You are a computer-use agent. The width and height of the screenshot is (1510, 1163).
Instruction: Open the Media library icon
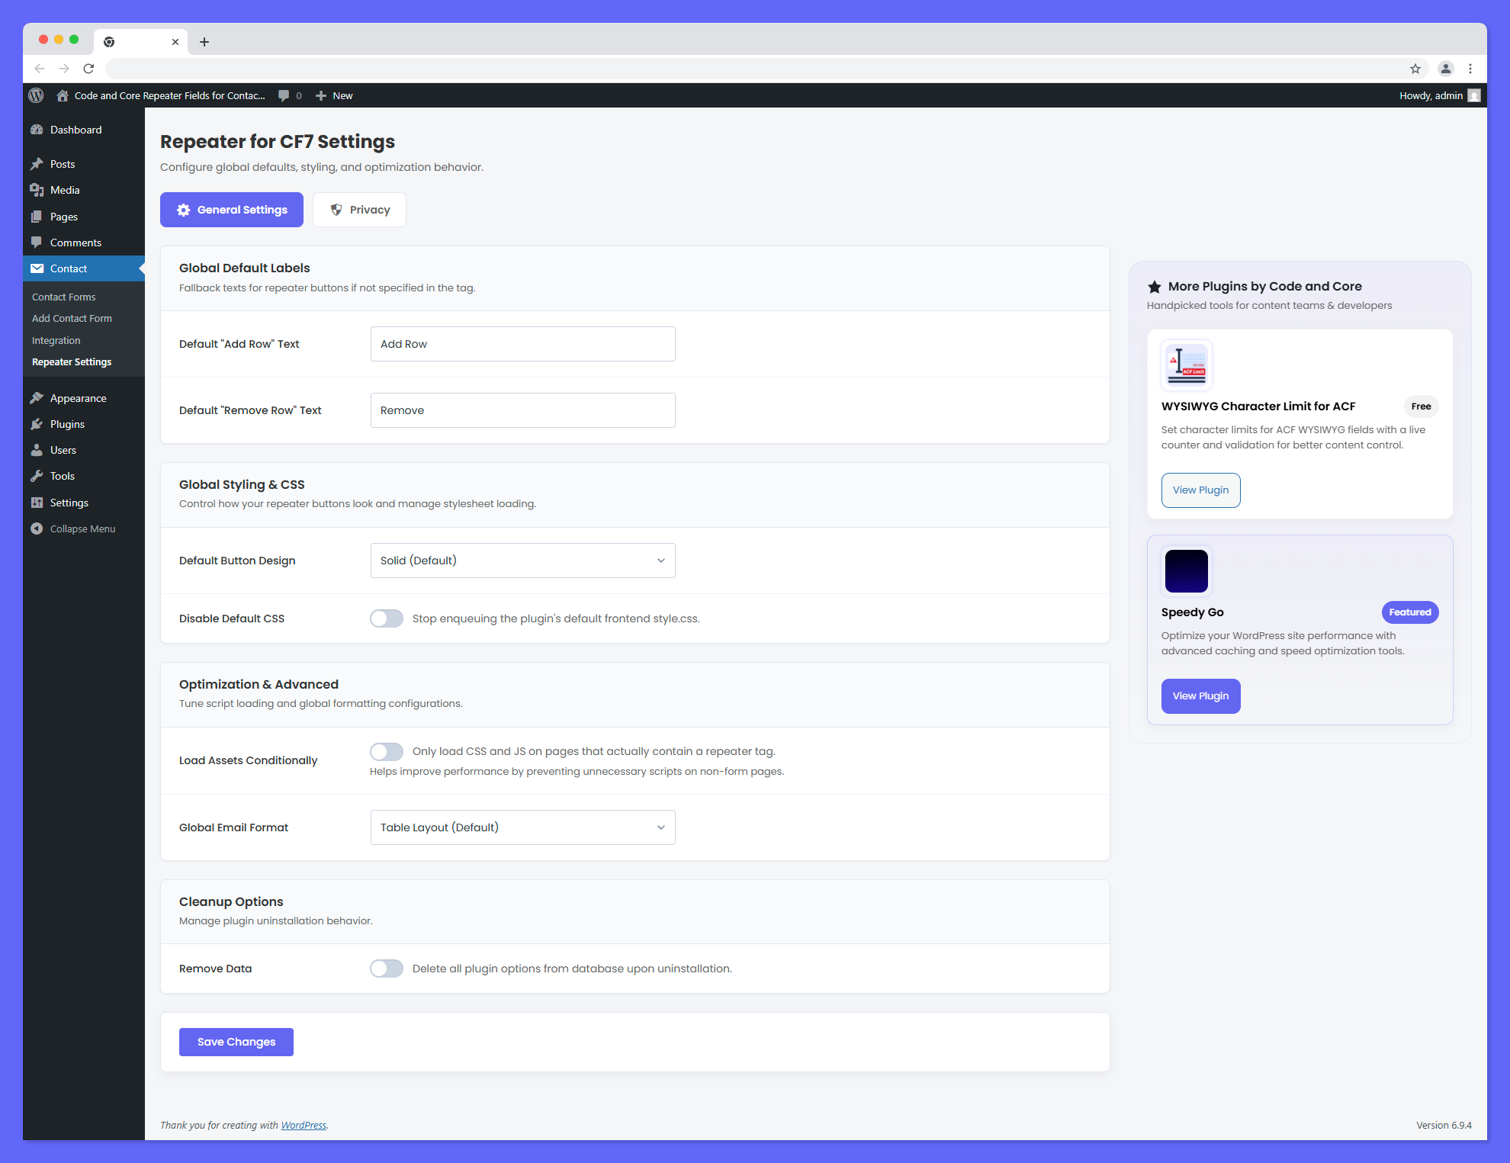(37, 190)
